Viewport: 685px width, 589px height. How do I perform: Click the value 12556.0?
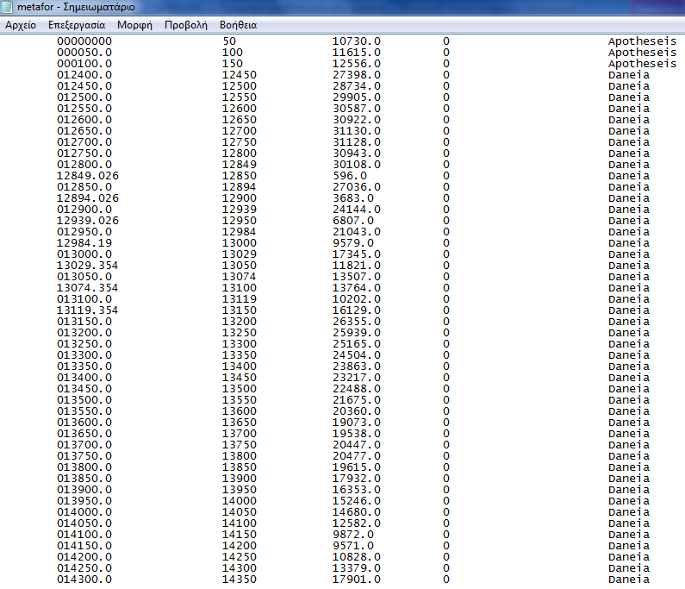click(x=357, y=64)
